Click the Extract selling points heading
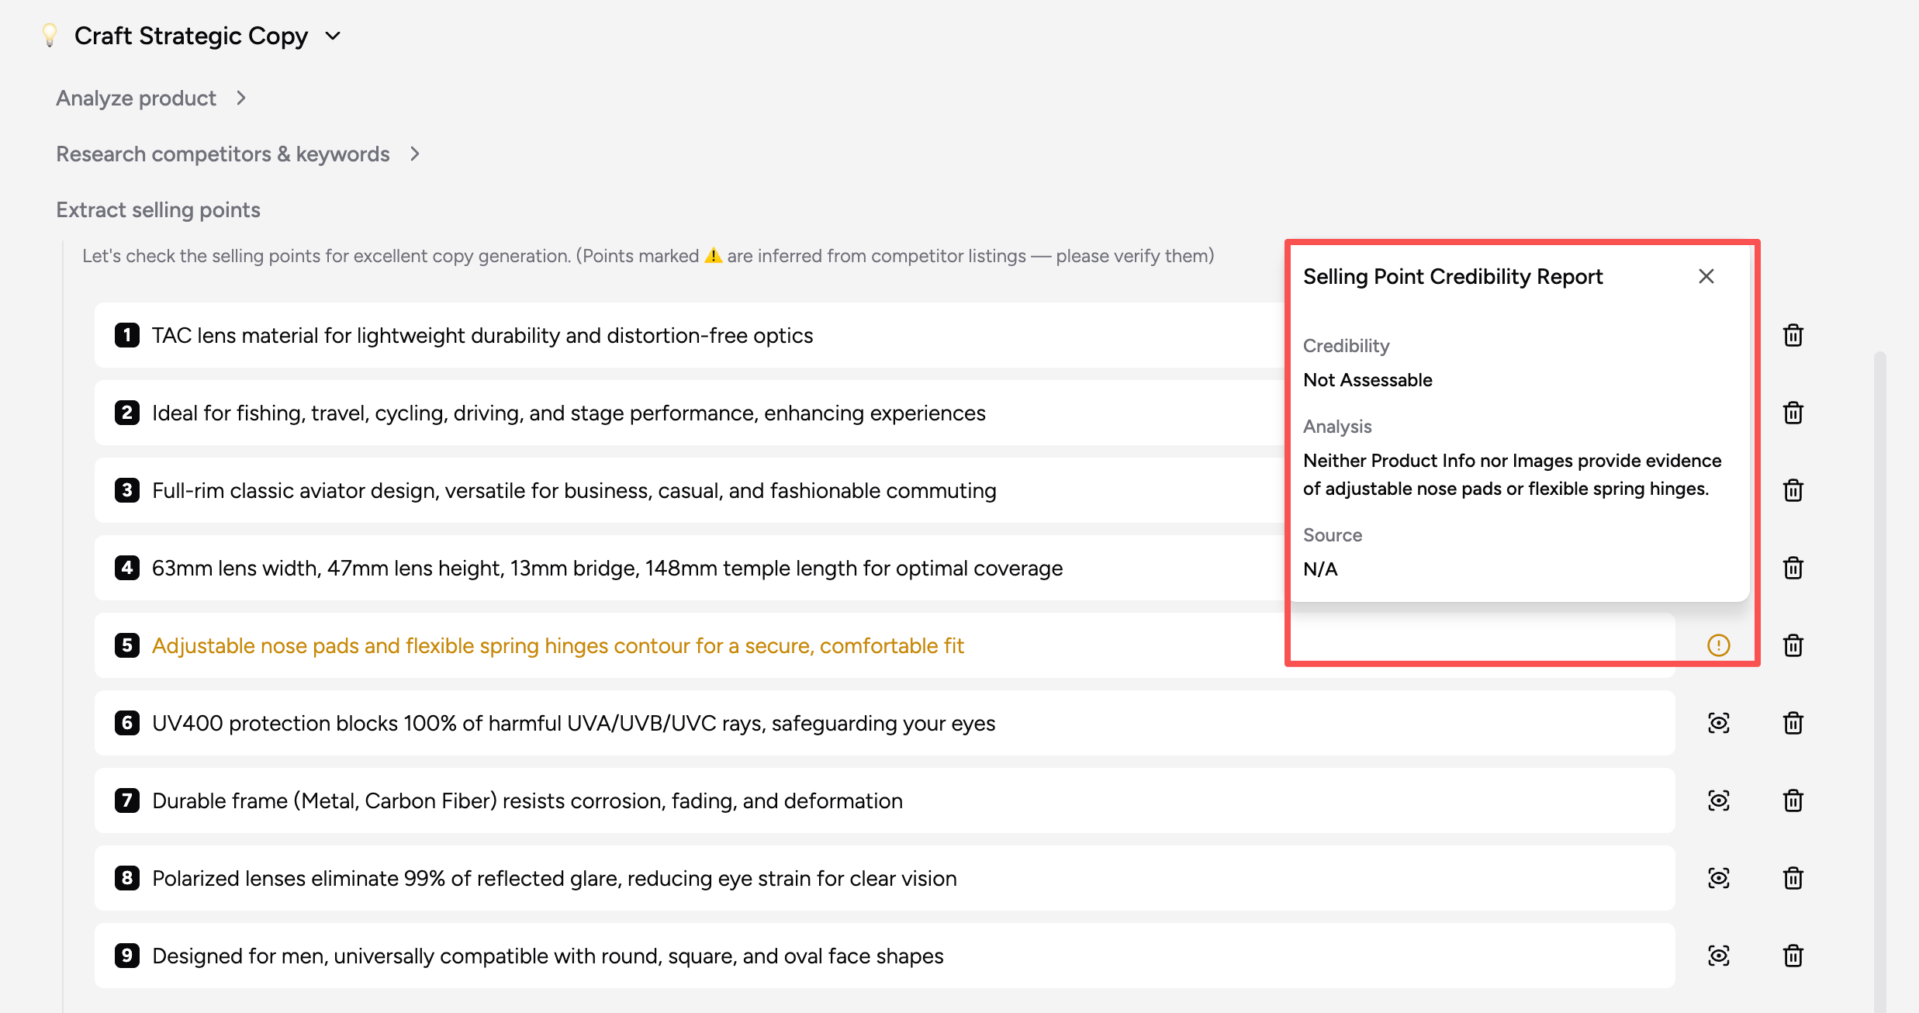 [158, 209]
